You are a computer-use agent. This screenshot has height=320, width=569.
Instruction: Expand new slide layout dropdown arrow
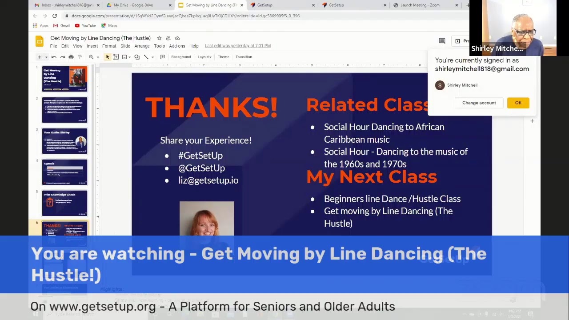[x=46, y=57]
